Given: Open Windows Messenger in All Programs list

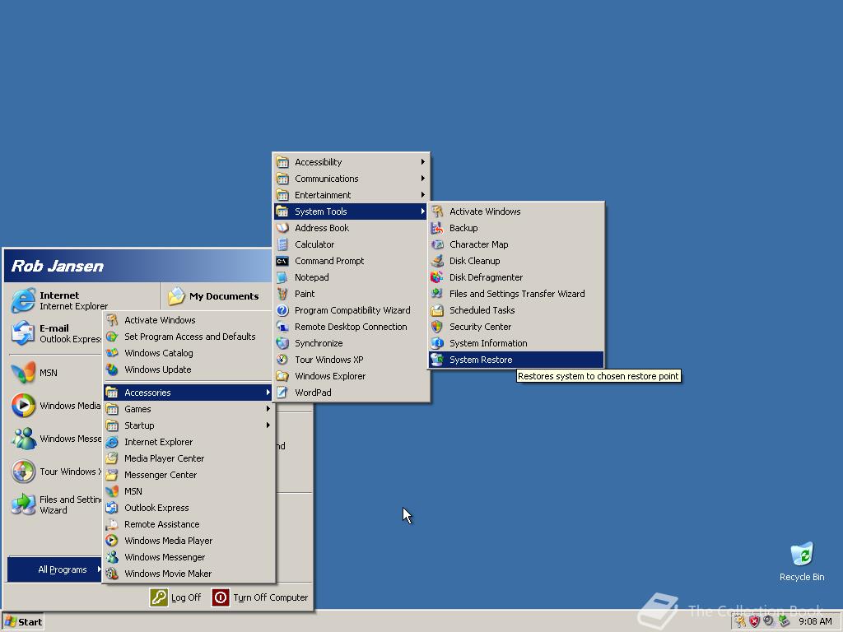Looking at the screenshot, I should (189, 557).
